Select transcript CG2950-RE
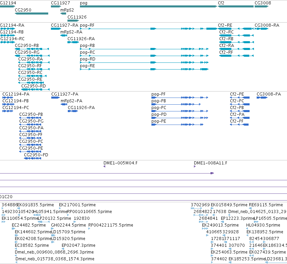287x264 pixels. click(31, 83)
